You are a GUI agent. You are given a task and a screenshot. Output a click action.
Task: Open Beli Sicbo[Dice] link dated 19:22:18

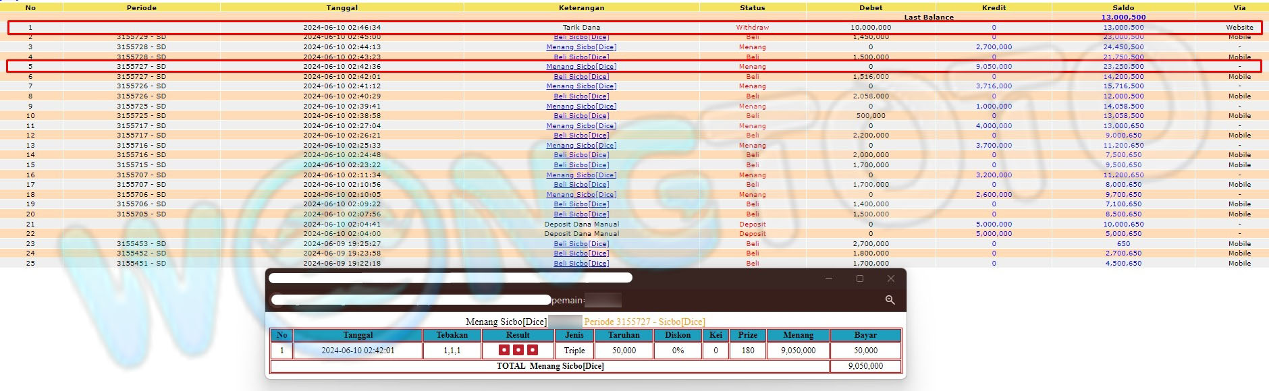pyautogui.click(x=581, y=264)
